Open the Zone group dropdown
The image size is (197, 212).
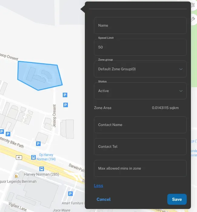tap(140, 69)
